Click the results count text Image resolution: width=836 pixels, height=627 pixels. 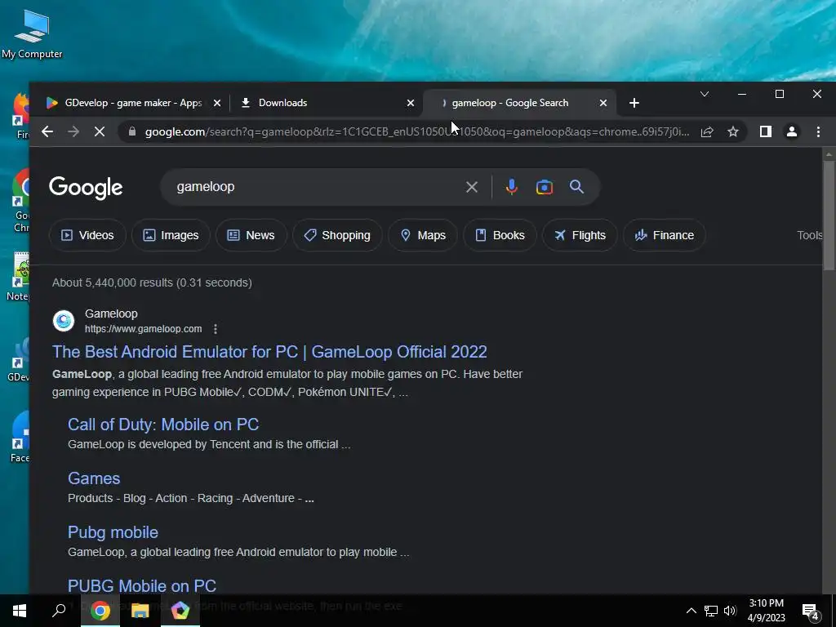click(x=152, y=282)
